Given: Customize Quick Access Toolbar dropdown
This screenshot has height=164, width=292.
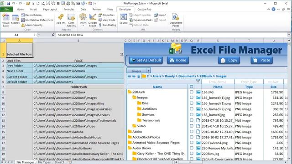Looking at the screenshot, I should 95,3.
